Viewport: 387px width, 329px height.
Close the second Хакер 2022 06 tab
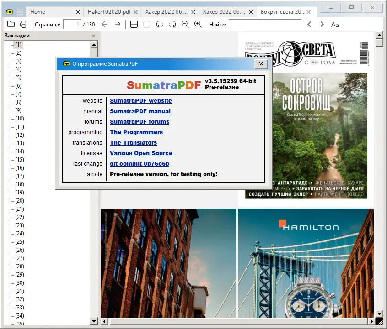coord(251,12)
